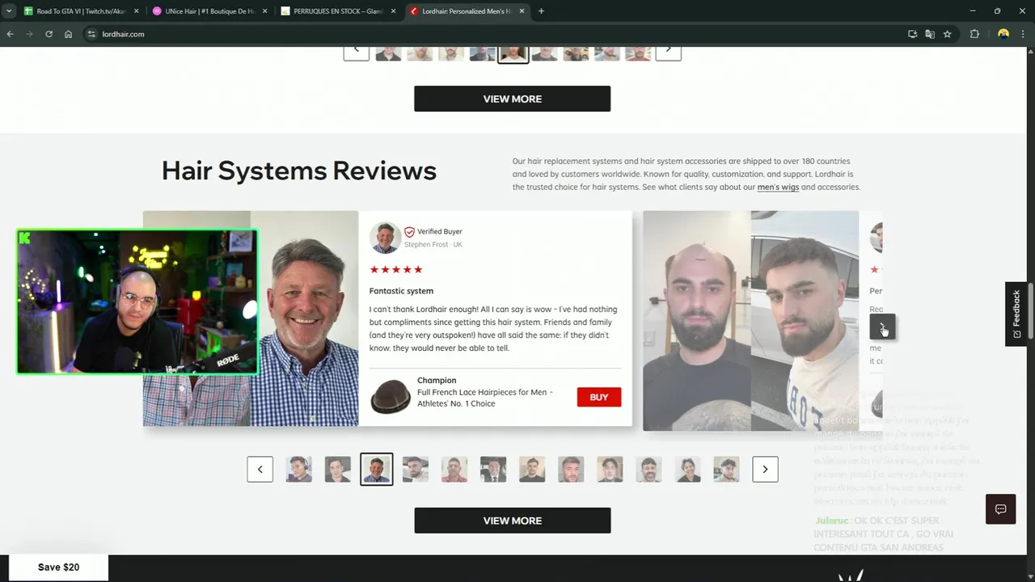Reload the lordhair.com page
The width and height of the screenshot is (1035, 582).
(49, 34)
